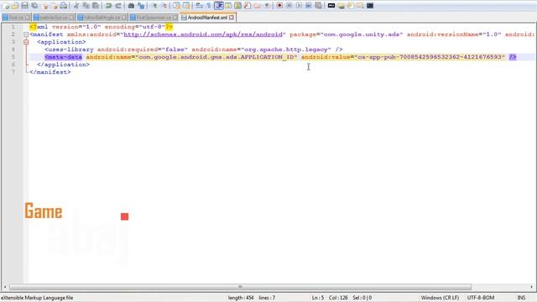Viewport: 537px width, 302px height.
Task: Collapse the manifest fold marker on line 2
Action: coord(26,34)
